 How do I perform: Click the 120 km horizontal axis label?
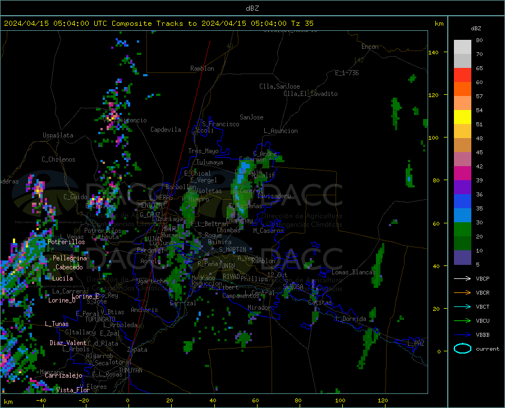click(x=383, y=401)
